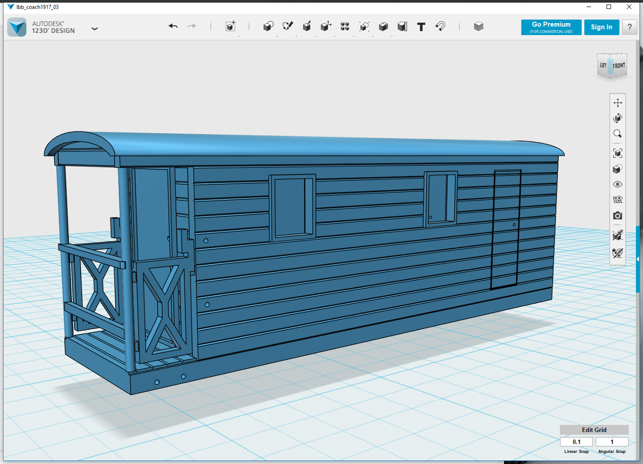Image resolution: width=643 pixels, height=464 pixels.
Task: Click the Fit to view icon
Action: click(x=617, y=153)
